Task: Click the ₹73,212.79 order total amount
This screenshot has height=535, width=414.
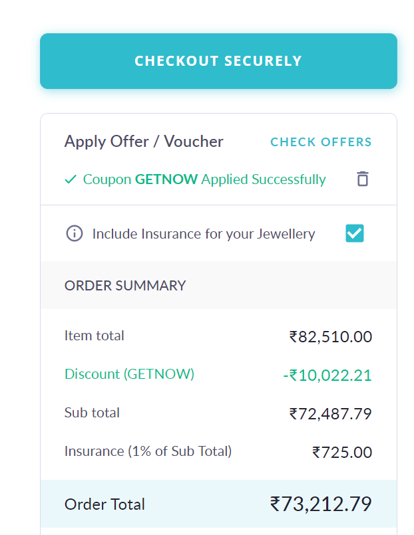Action: click(321, 504)
